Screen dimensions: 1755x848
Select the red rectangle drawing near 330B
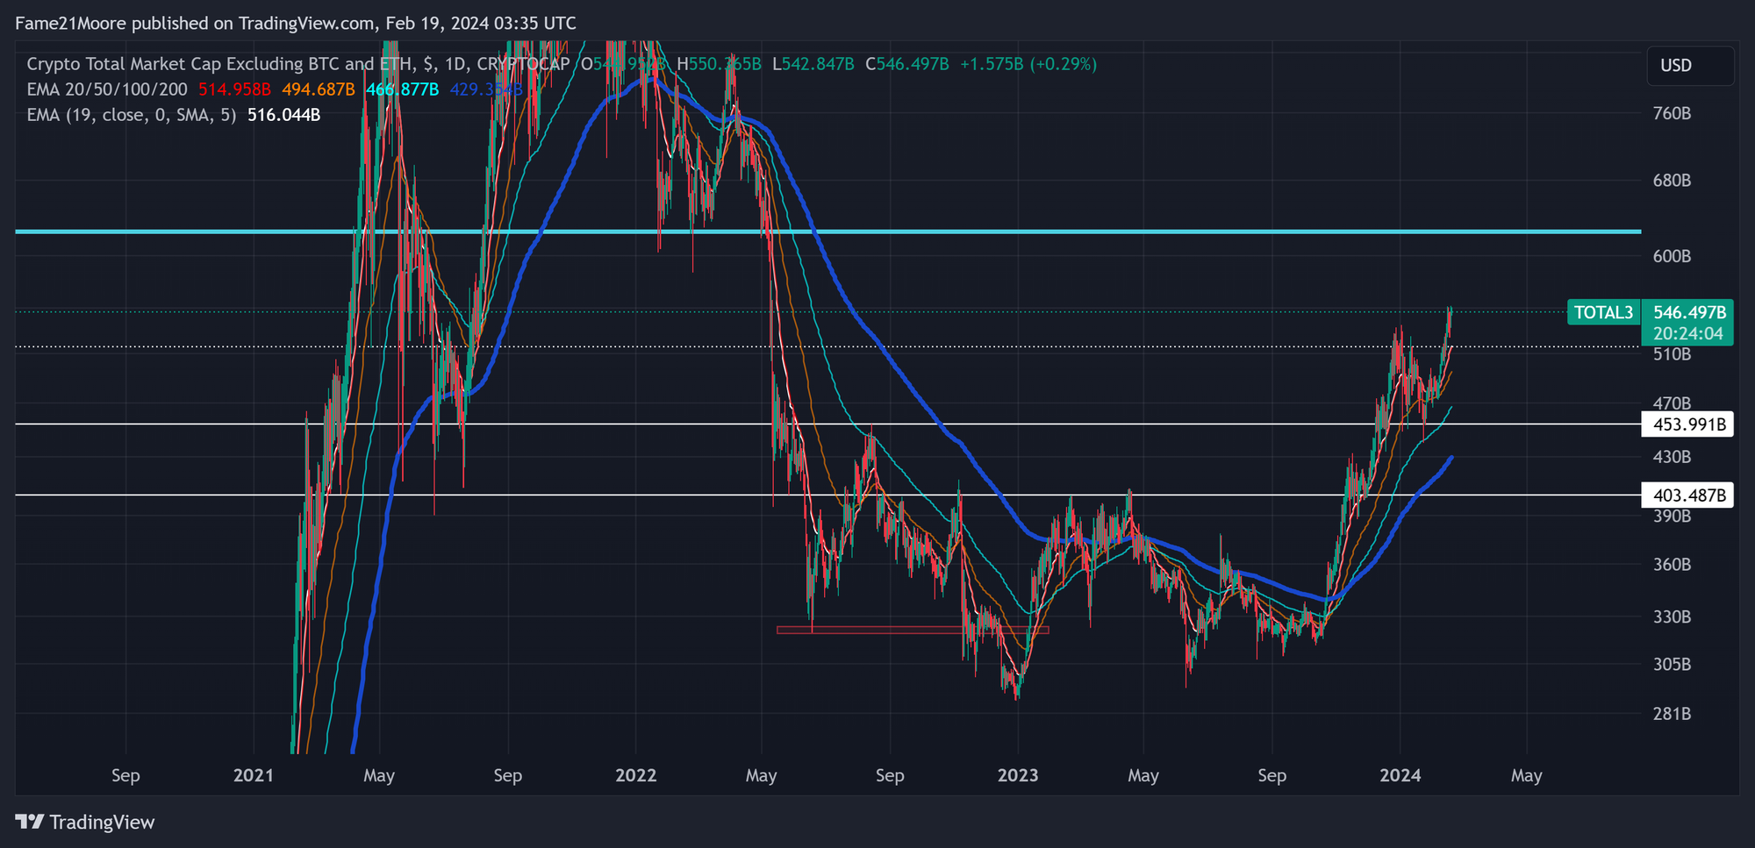(913, 630)
